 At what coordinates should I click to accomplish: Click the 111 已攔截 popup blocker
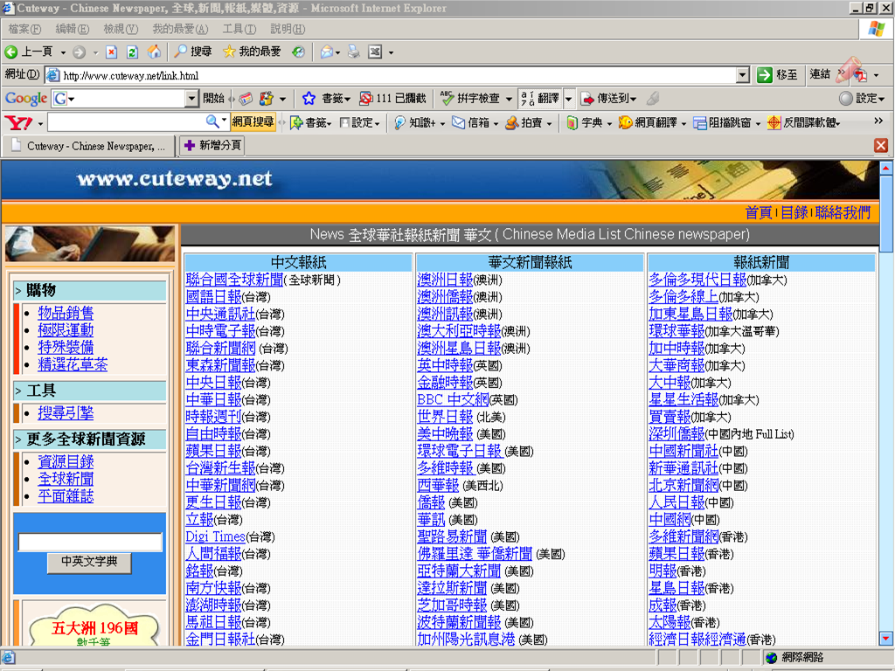tap(392, 98)
